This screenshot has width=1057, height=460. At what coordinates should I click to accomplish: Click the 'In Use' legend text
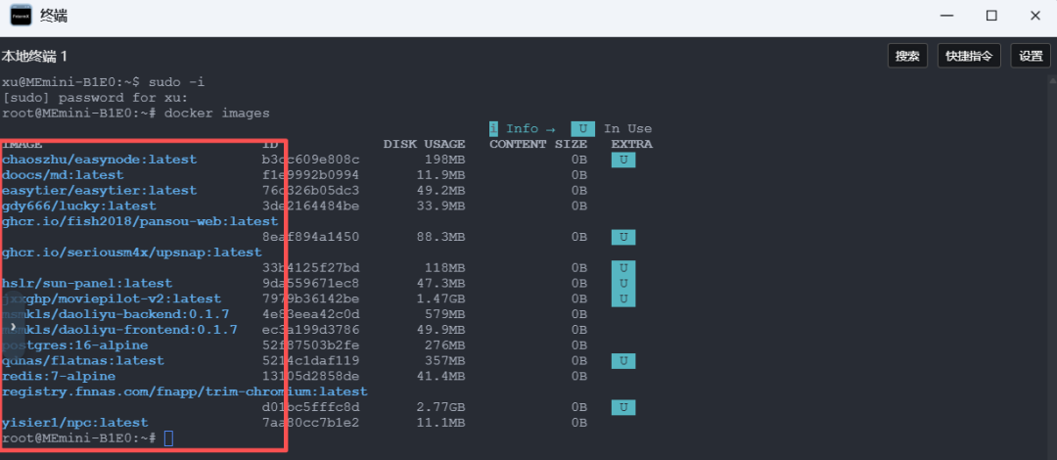[x=627, y=129]
